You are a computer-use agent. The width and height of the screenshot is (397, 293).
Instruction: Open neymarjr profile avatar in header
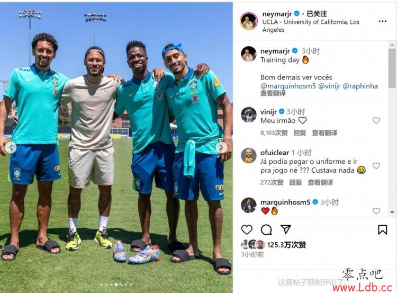[x=249, y=21]
